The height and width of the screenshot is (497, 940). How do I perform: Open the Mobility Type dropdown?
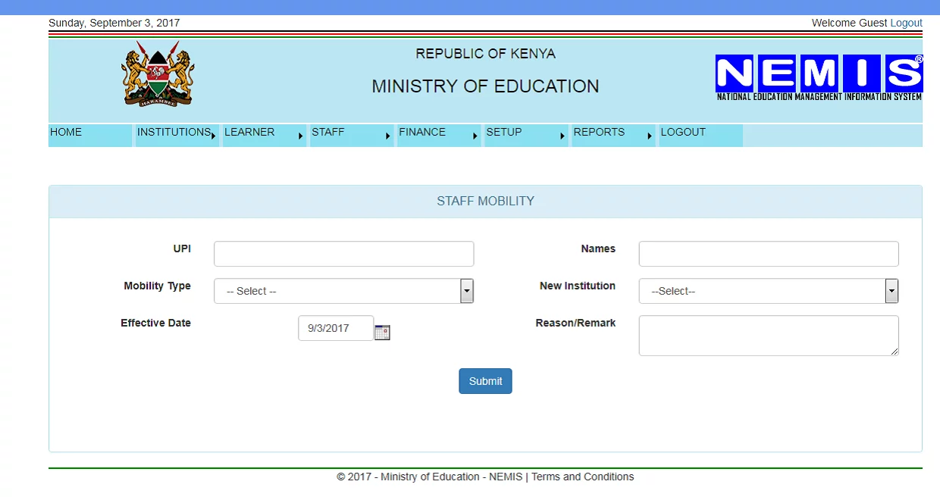pyautogui.click(x=343, y=291)
